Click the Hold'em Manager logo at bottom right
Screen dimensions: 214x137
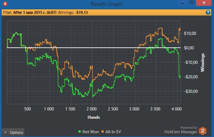(203, 131)
